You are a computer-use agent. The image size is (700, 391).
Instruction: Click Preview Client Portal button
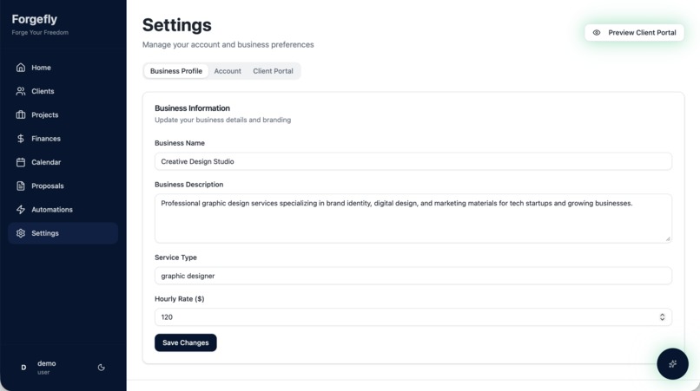(x=634, y=33)
